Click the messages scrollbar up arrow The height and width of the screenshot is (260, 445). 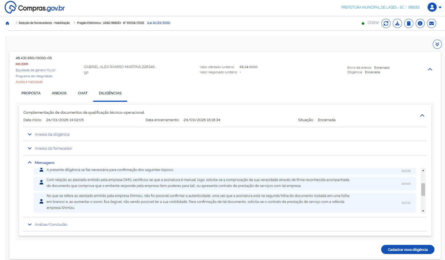point(423,170)
